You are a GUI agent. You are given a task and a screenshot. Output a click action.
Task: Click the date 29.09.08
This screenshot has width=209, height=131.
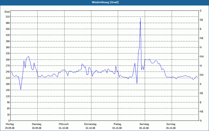10,128
